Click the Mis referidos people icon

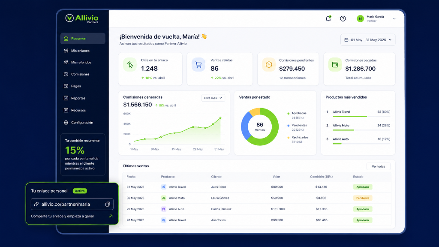click(x=66, y=62)
